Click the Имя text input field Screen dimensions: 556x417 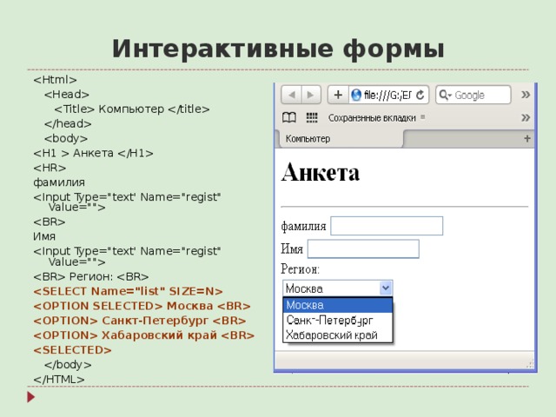tap(363, 248)
